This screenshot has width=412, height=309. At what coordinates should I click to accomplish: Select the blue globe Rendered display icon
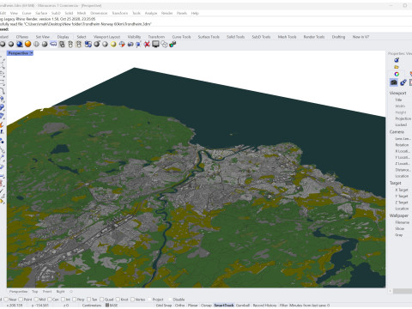20,44
